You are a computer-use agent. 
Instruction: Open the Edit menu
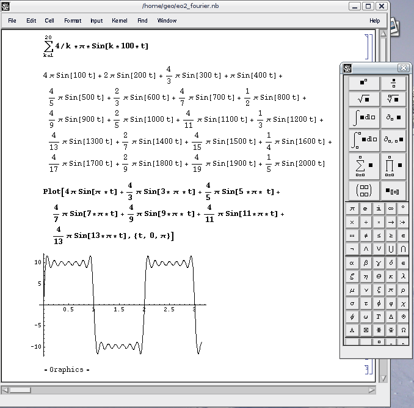click(31, 21)
